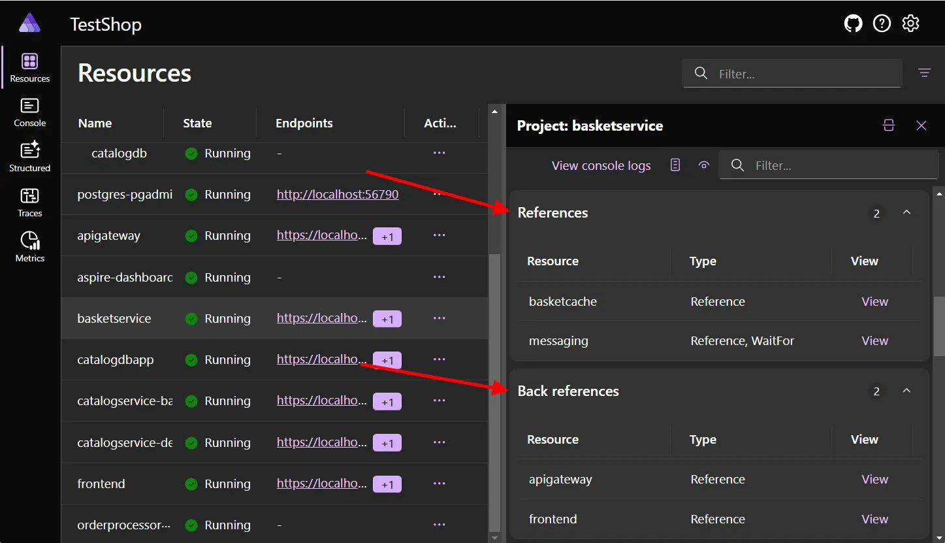Image resolution: width=945 pixels, height=543 pixels.
Task: Open the postgres-pgadmin localhost:56790 endpoint link
Action: click(x=337, y=194)
